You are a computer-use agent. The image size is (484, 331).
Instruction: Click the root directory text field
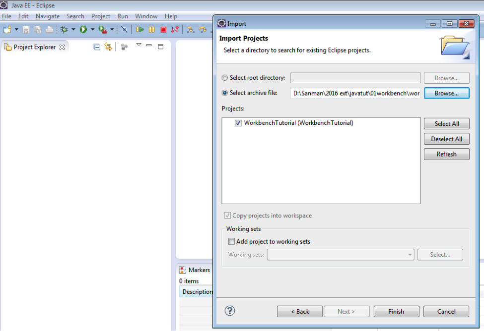pos(355,78)
